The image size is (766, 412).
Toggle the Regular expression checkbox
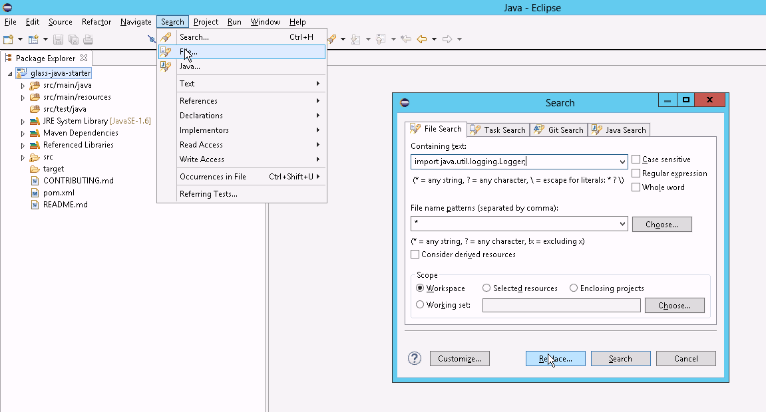coord(636,173)
